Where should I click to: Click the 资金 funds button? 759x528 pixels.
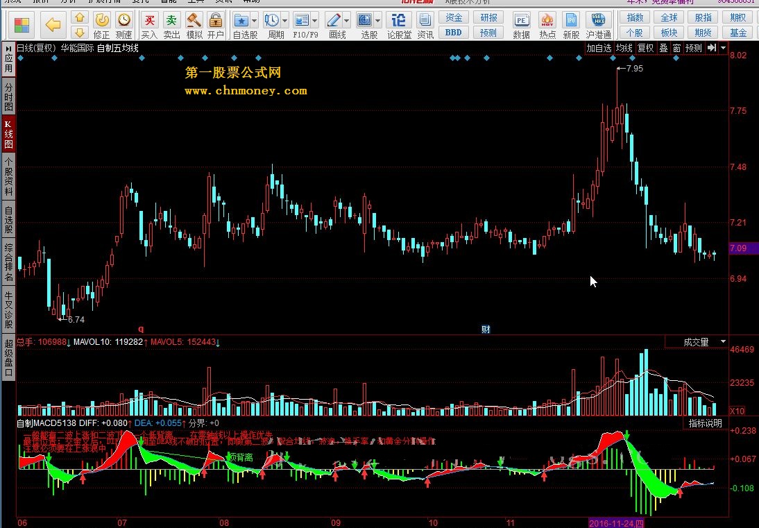454,17
